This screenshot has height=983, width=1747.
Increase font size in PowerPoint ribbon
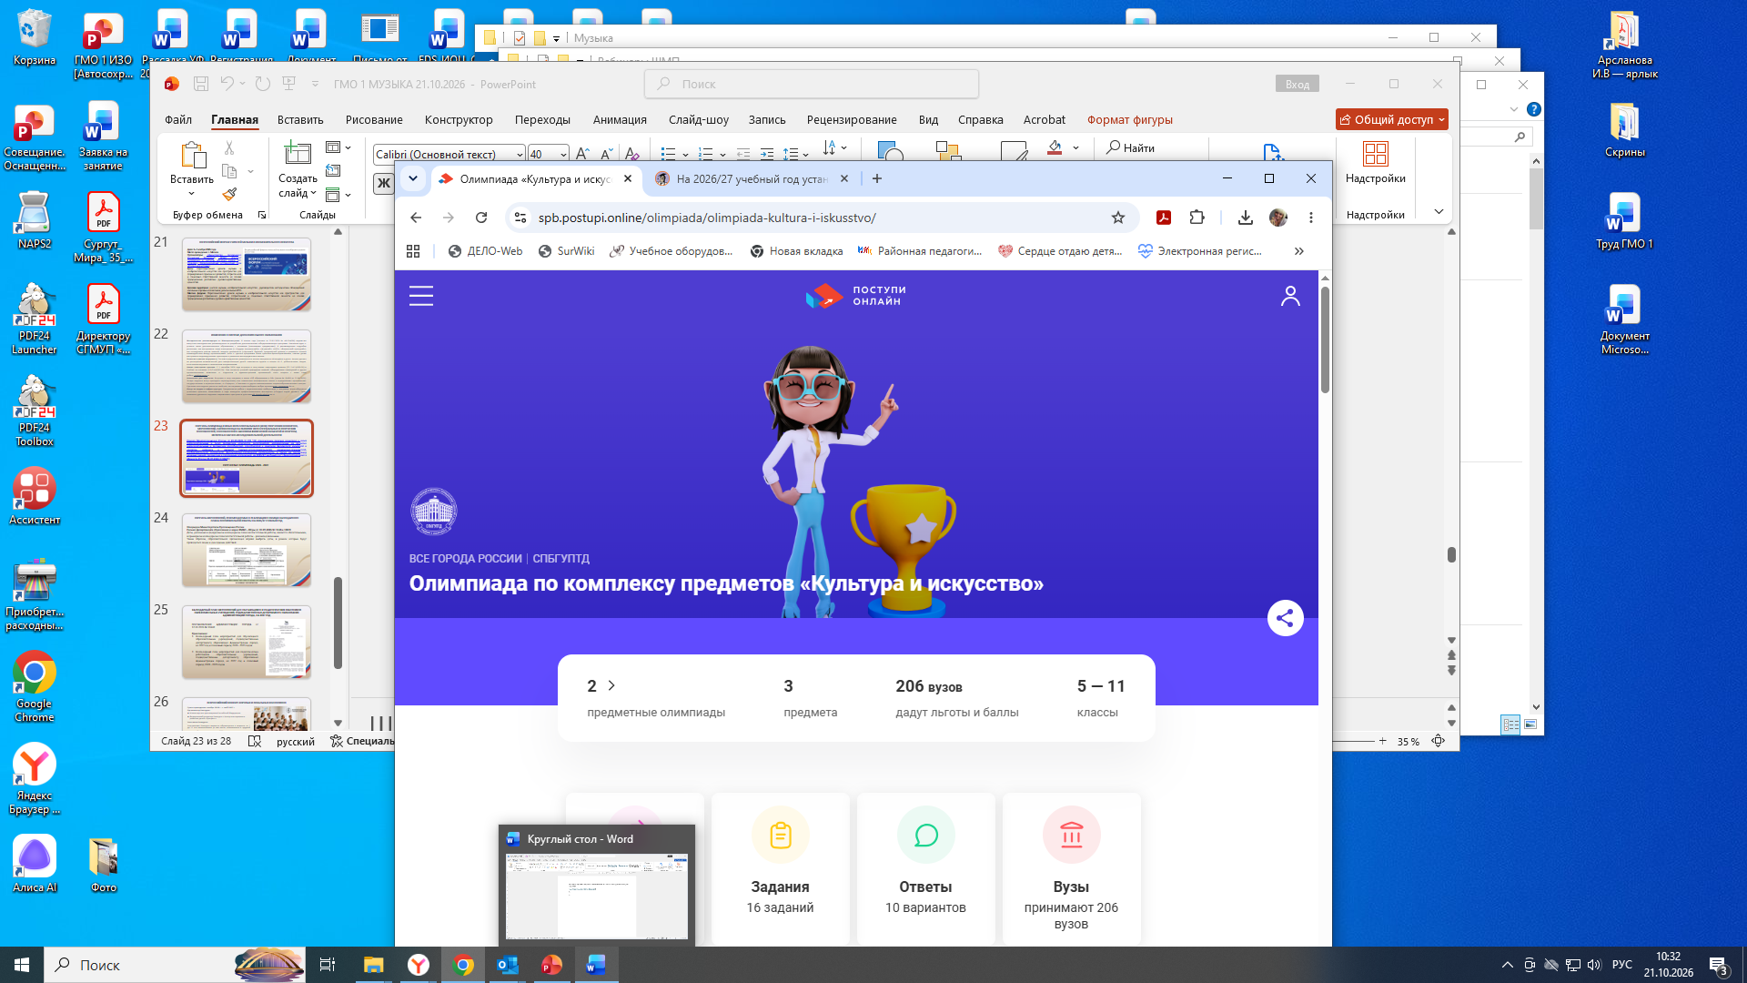pos(582,154)
